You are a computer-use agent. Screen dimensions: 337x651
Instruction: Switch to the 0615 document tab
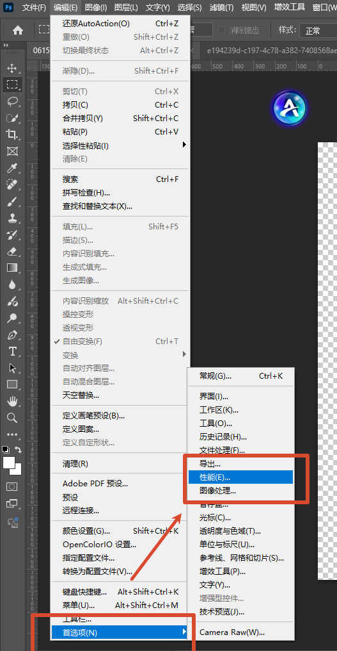[40, 51]
